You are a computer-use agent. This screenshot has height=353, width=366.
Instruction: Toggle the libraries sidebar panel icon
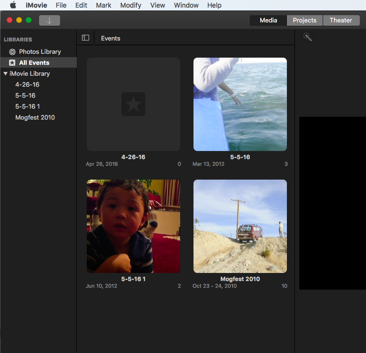pos(85,38)
